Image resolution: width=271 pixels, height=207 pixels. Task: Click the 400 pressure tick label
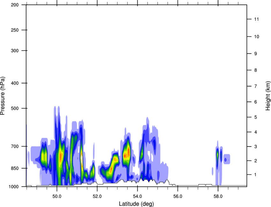tap(15, 83)
